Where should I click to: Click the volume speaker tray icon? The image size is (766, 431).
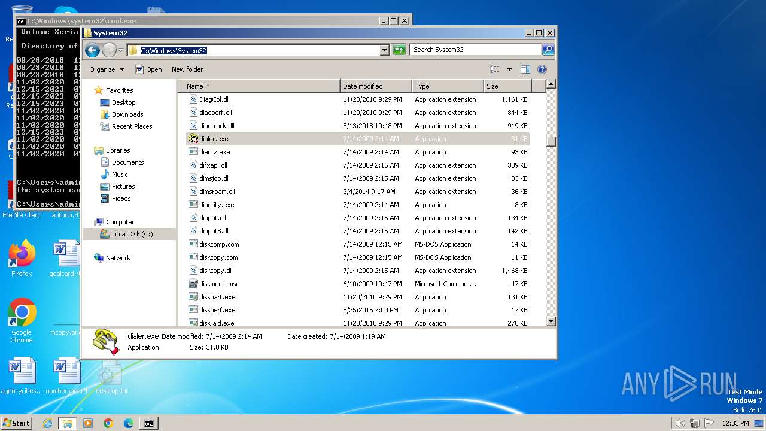(x=680, y=423)
